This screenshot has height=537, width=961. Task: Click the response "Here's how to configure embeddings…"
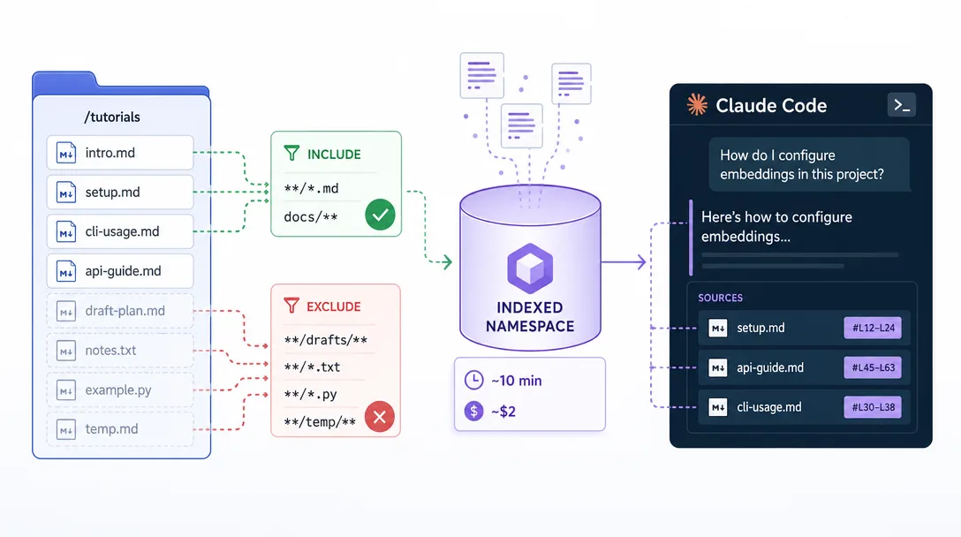[x=776, y=226]
